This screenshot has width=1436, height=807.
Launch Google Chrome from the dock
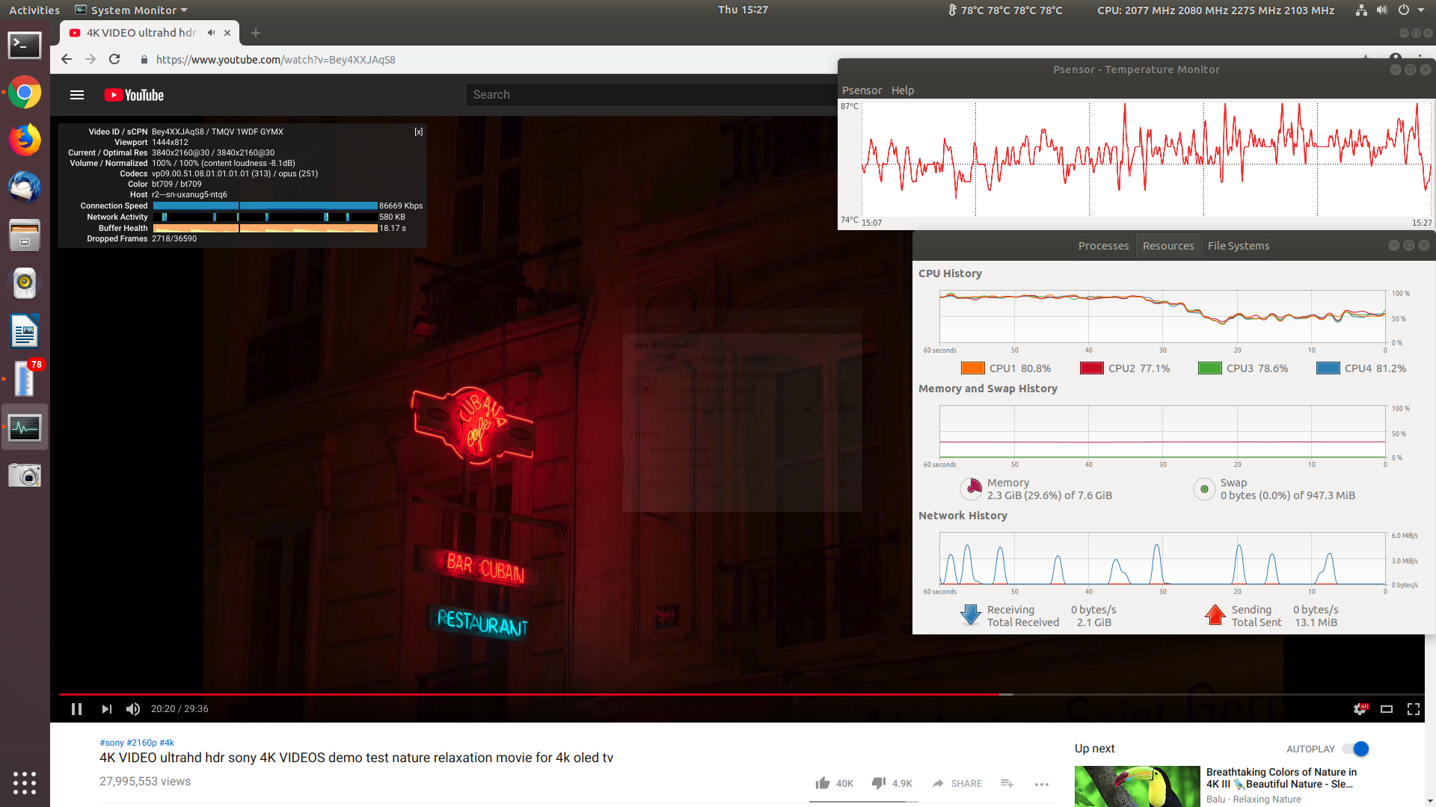pos(25,93)
